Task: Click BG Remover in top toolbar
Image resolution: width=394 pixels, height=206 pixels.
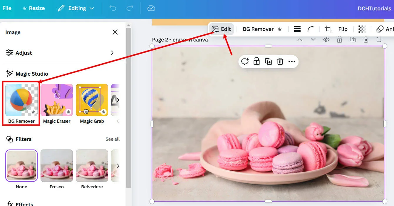Action: point(262,29)
